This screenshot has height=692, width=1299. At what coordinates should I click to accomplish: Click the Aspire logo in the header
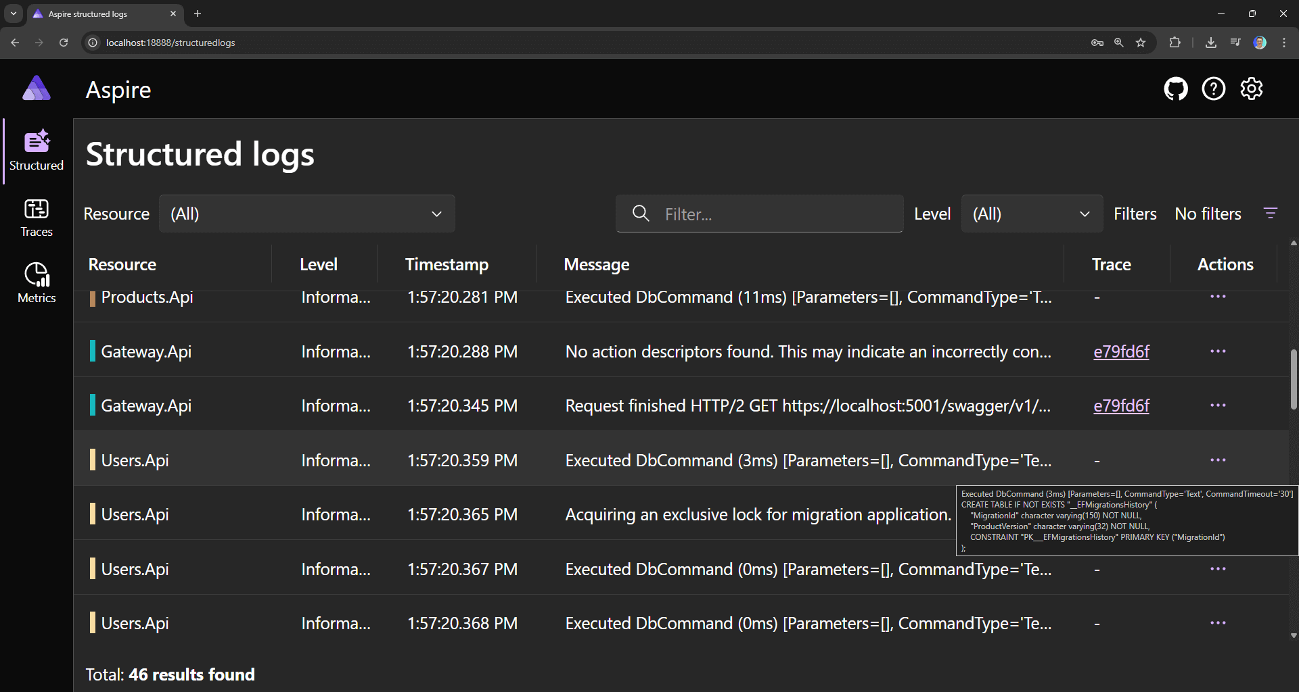point(36,88)
